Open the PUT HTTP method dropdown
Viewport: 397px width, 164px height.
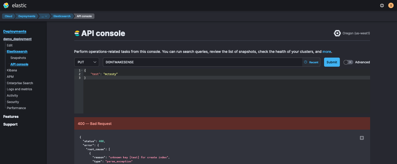point(86,62)
